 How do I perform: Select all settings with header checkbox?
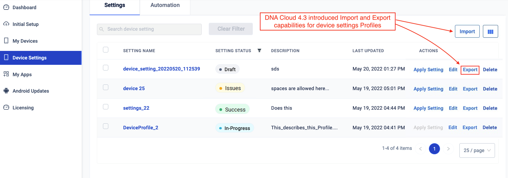[x=106, y=50]
